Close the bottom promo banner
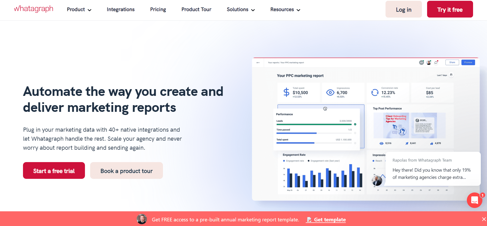Image resolution: width=487 pixels, height=226 pixels. pyautogui.click(x=484, y=219)
